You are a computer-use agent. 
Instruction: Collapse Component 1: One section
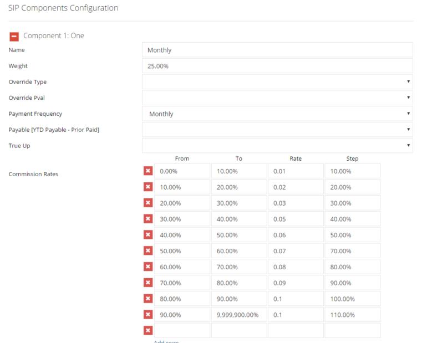coord(14,37)
